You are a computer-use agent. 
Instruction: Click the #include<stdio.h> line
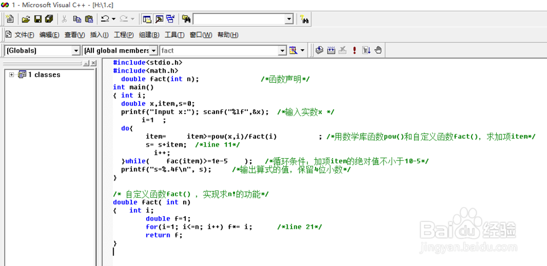148,62
